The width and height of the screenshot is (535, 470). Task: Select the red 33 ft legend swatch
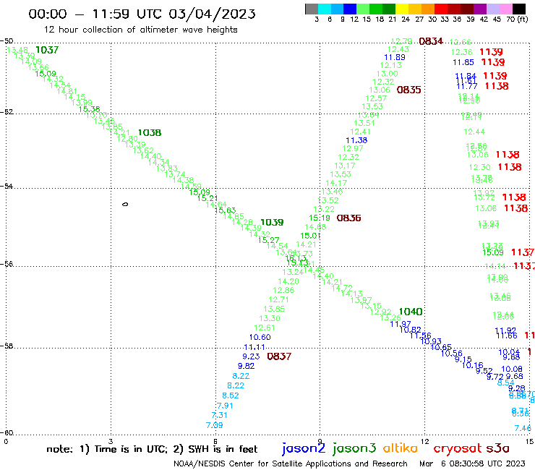coord(440,9)
